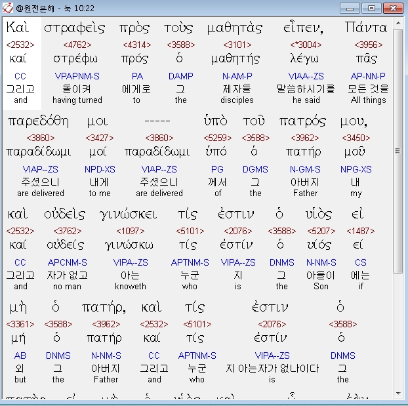Click the gloss "All things"
Image resolution: width=408 pixels, height=406 pixels.
pyautogui.click(x=368, y=100)
